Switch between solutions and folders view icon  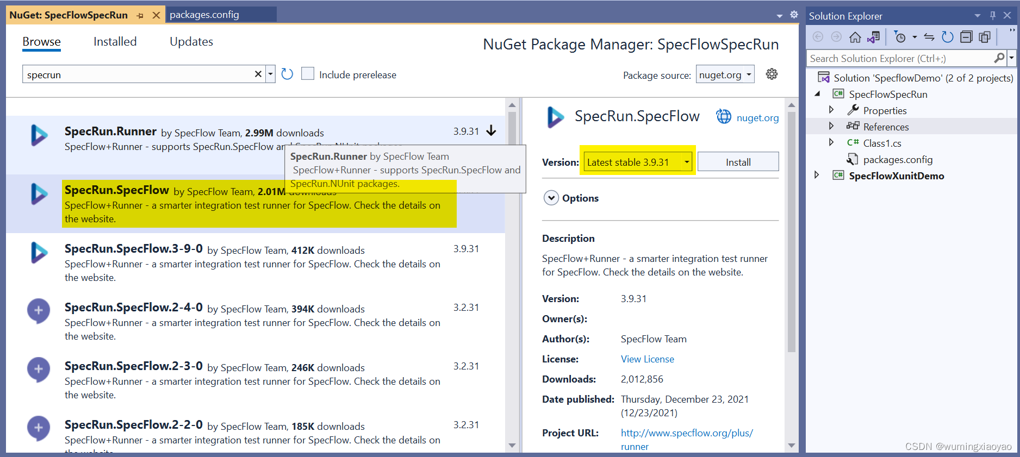tap(874, 37)
